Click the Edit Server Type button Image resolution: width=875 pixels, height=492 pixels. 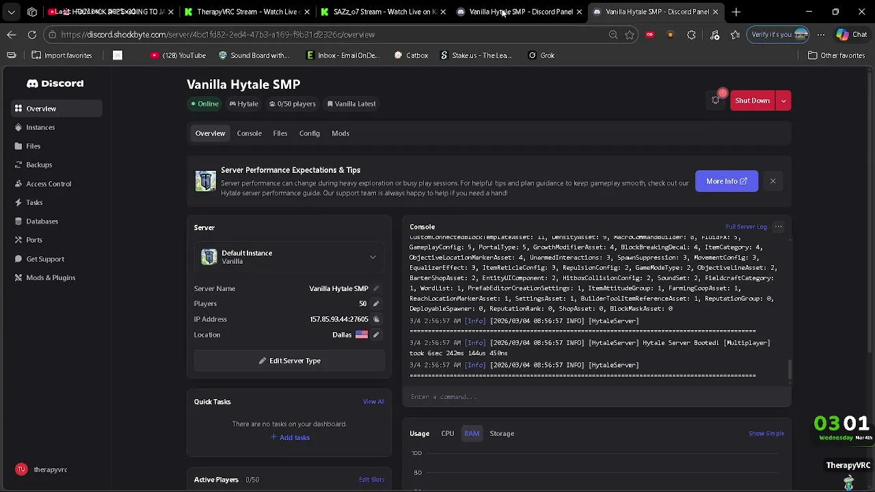coord(289,361)
